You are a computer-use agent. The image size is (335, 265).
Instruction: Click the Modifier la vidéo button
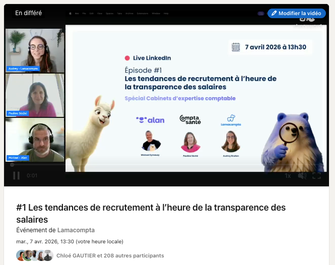(x=297, y=13)
